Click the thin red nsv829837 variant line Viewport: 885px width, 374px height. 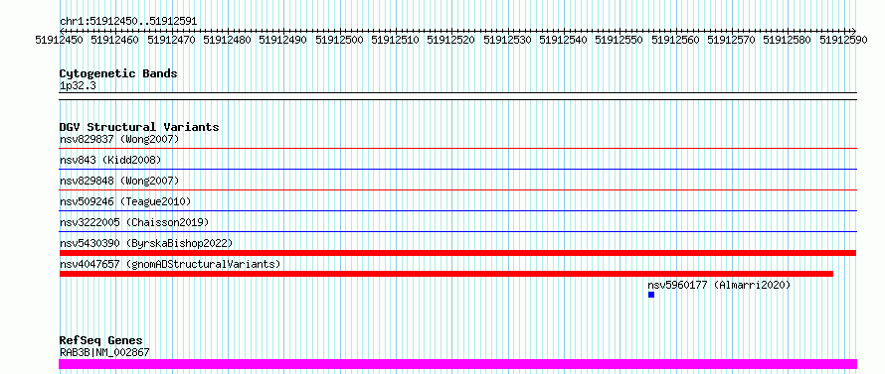click(457, 149)
